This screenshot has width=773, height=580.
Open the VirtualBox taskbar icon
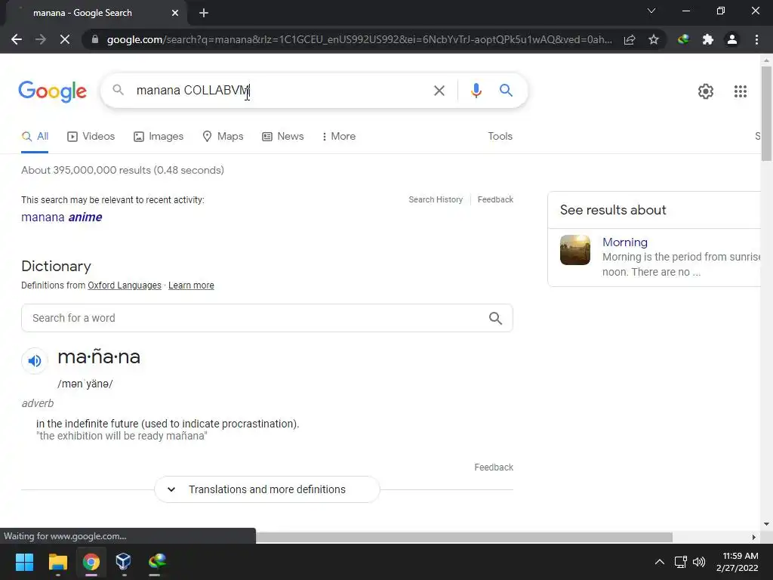(x=123, y=562)
